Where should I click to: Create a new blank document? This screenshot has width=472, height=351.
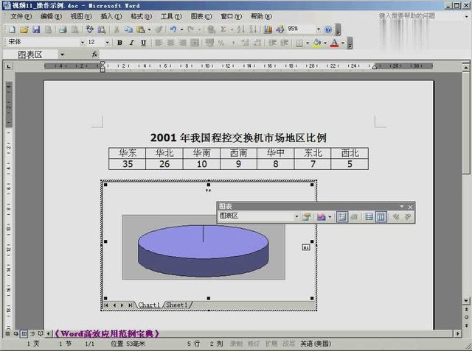pyautogui.click(x=13, y=29)
